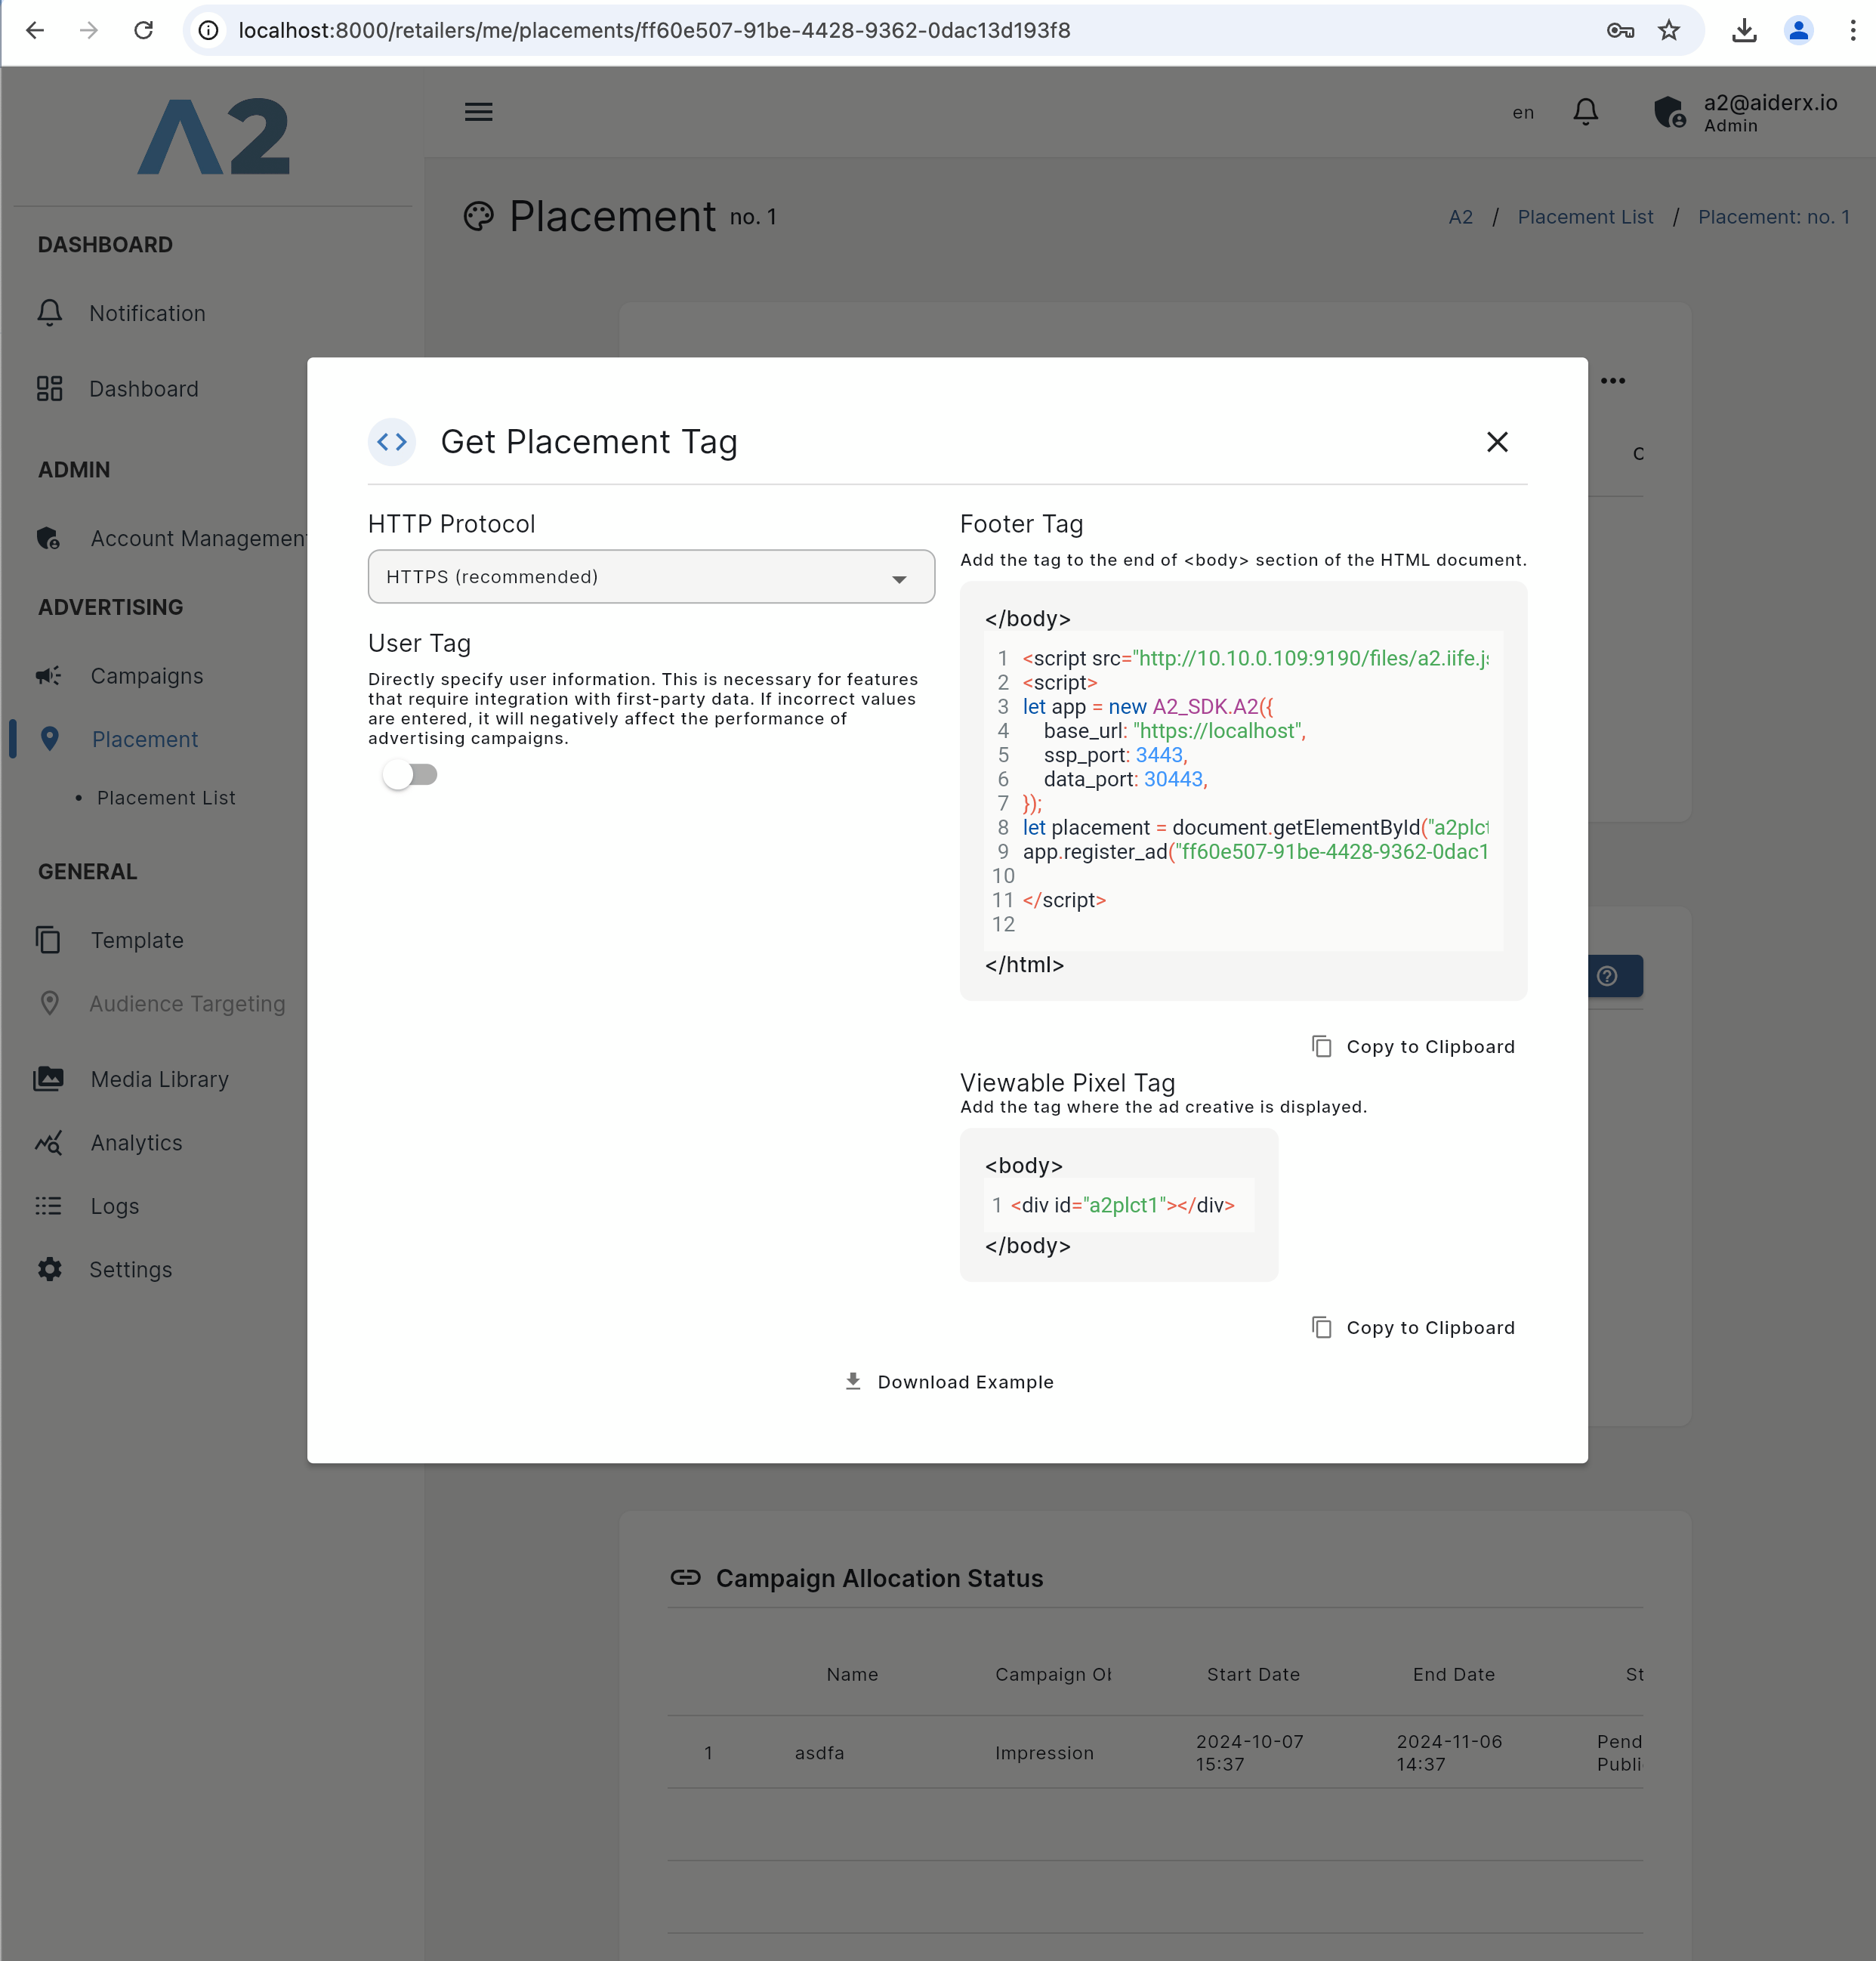Select the asdfa campaign row name
The width and height of the screenshot is (1876, 1961).
pos(820,1753)
